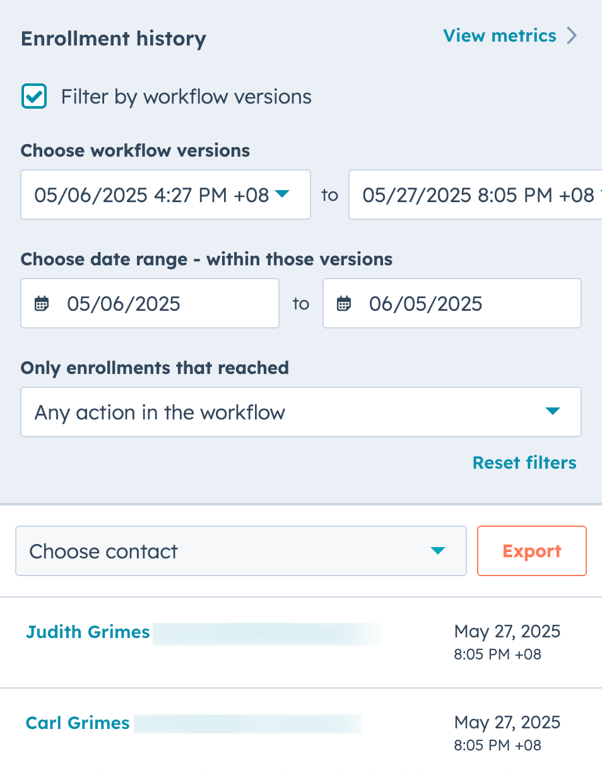Click the Export button
This screenshot has width=602, height=777.
[x=531, y=551]
